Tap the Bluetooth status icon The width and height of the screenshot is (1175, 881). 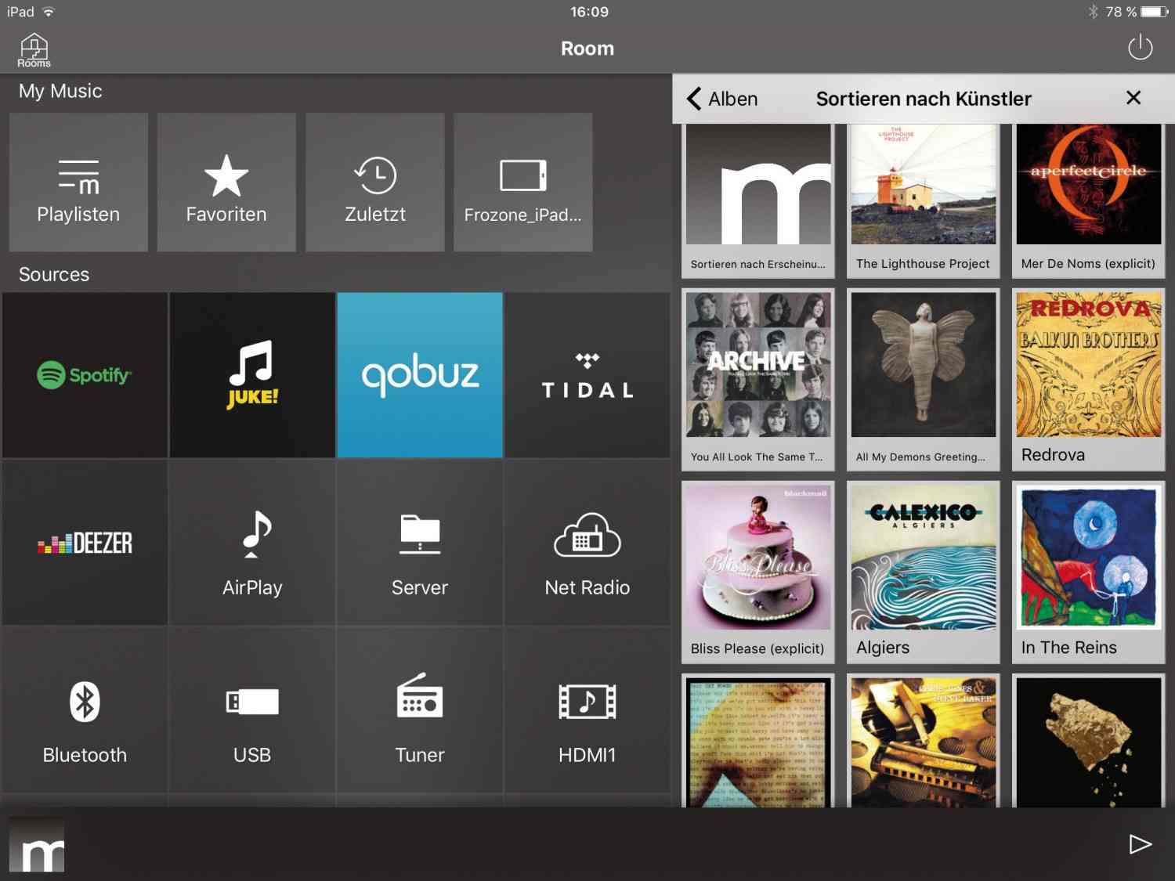click(1093, 12)
